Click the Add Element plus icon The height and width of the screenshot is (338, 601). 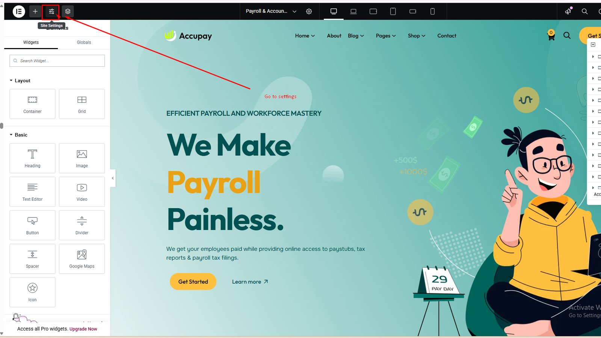tap(35, 11)
